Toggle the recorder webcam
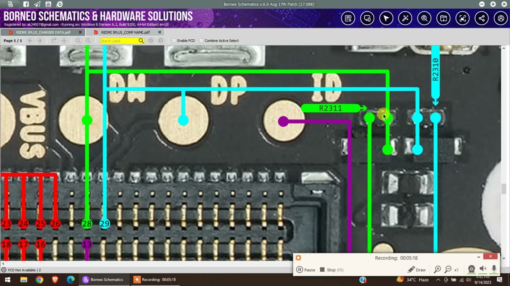The image size is (510, 286). [471, 269]
